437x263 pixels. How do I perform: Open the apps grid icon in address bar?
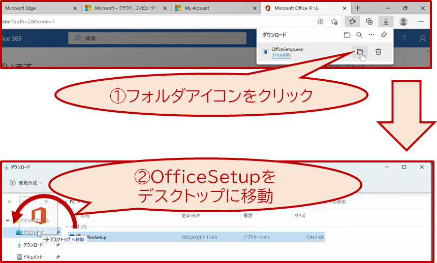pyautogui.click(x=321, y=21)
